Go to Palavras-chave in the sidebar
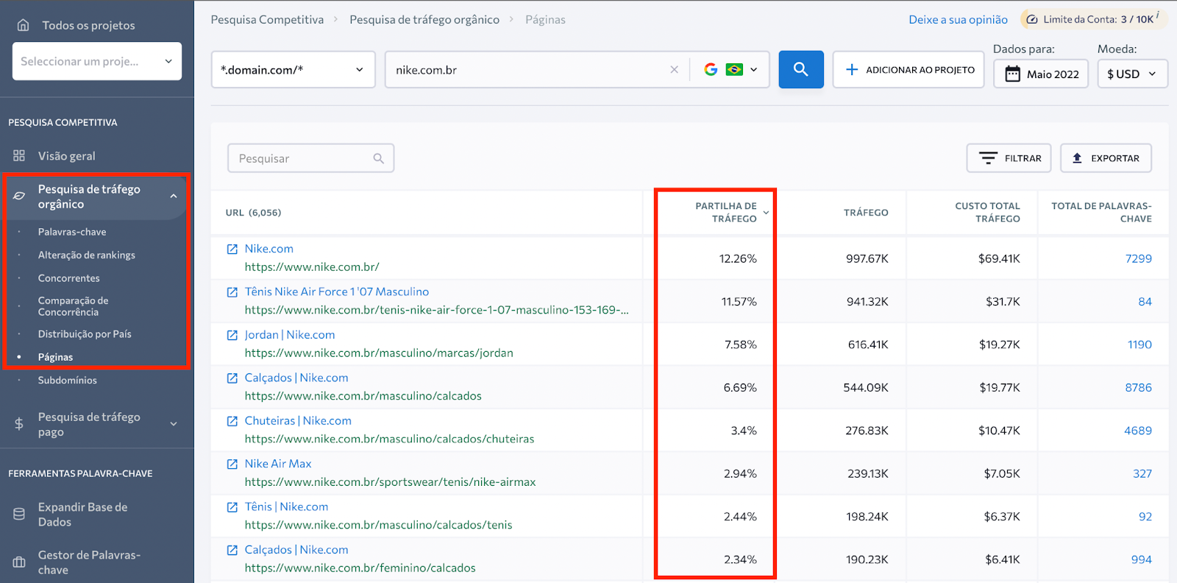The image size is (1177, 583). point(72,232)
